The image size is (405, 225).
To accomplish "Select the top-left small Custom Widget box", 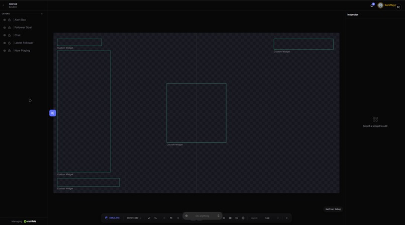I will pos(79,42).
